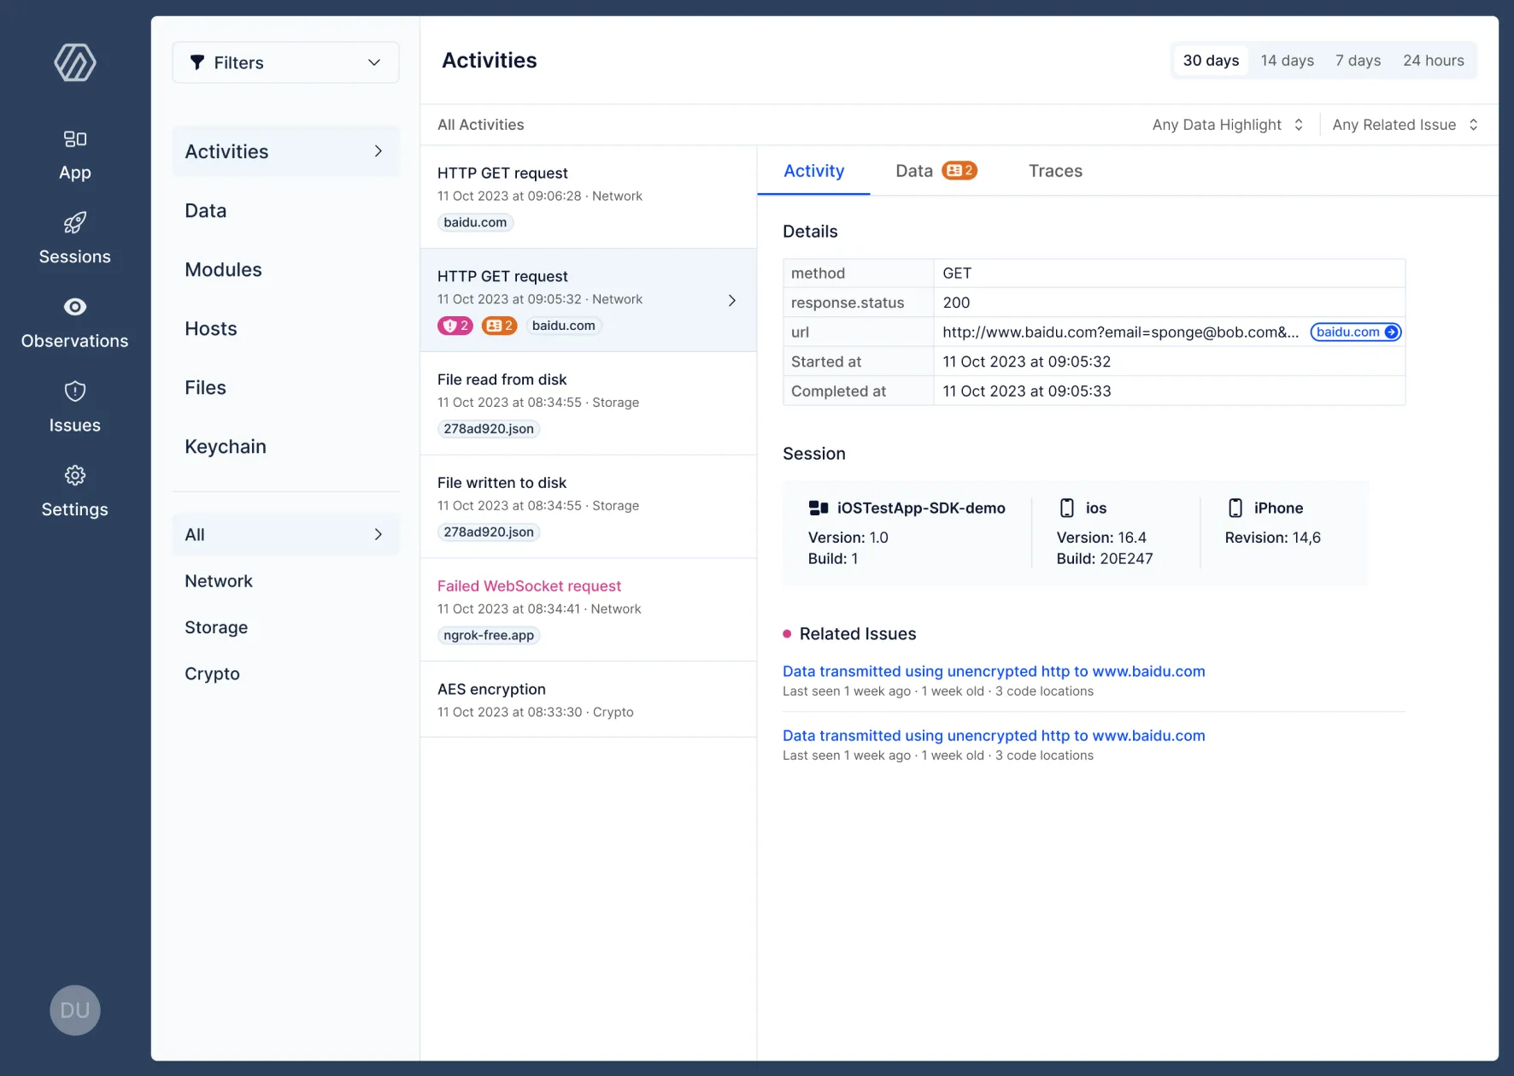Open the Sessions section in sidebar
The height and width of the screenshot is (1076, 1514).
pos(74,238)
